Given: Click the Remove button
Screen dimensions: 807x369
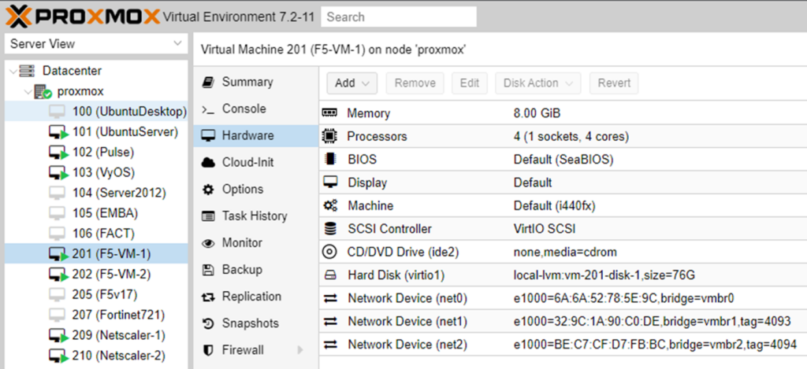Looking at the screenshot, I should pyautogui.click(x=415, y=83).
